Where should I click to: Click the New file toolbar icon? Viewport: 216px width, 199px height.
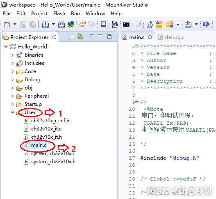click(x=7, y=24)
